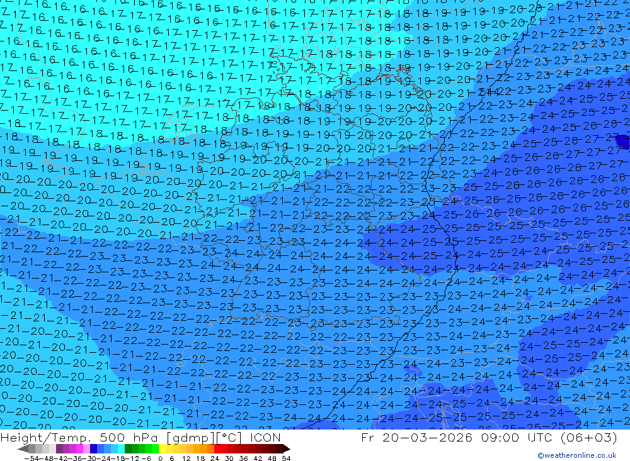Click the '(06+03)' forecast run text
The image size is (630, 461).
tap(588, 437)
